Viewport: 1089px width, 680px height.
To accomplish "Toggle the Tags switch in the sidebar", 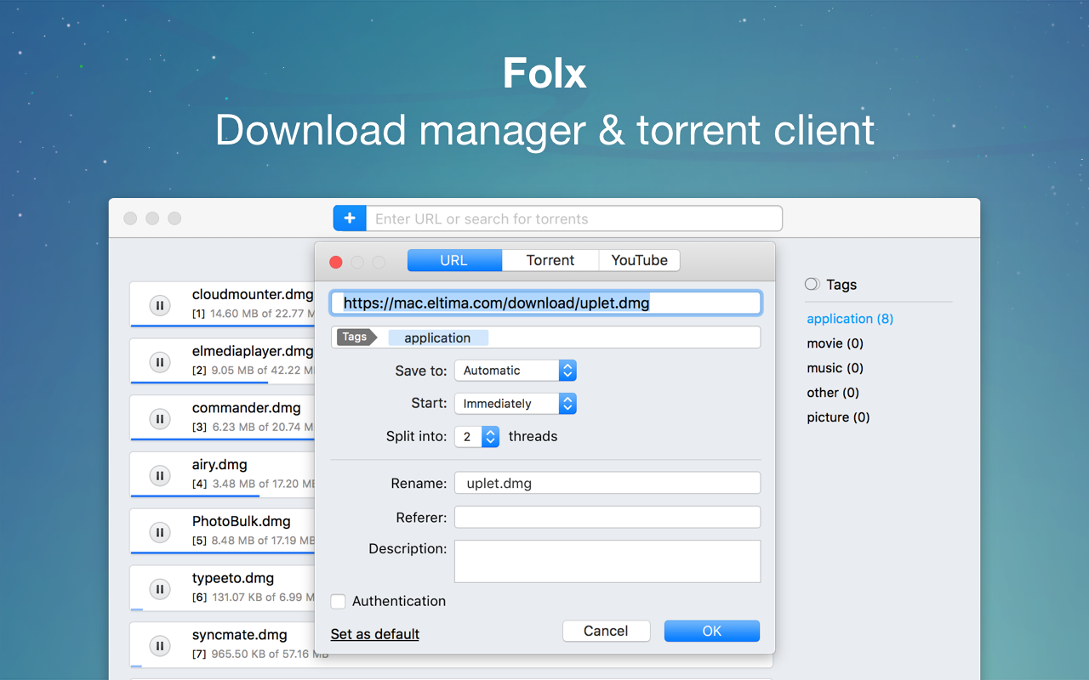I will click(812, 285).
